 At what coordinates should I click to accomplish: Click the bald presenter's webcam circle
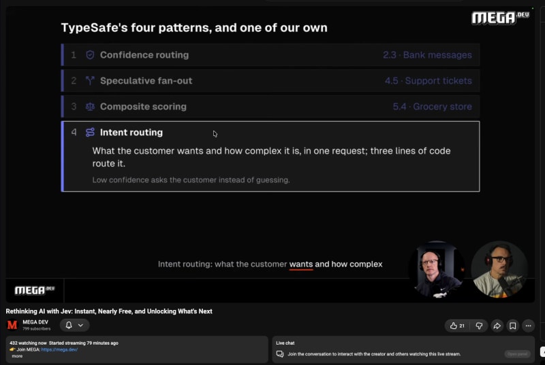pyautogui.click(x=437, y=269)
